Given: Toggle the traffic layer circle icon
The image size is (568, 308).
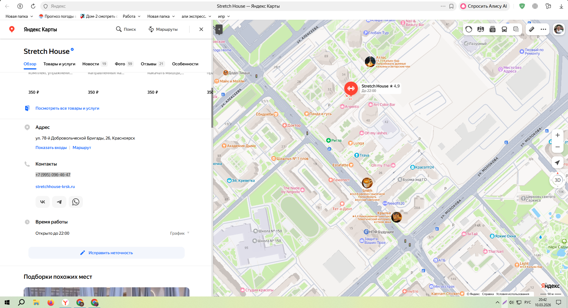Looking at the screenshot, I should [x=469, y=29].
